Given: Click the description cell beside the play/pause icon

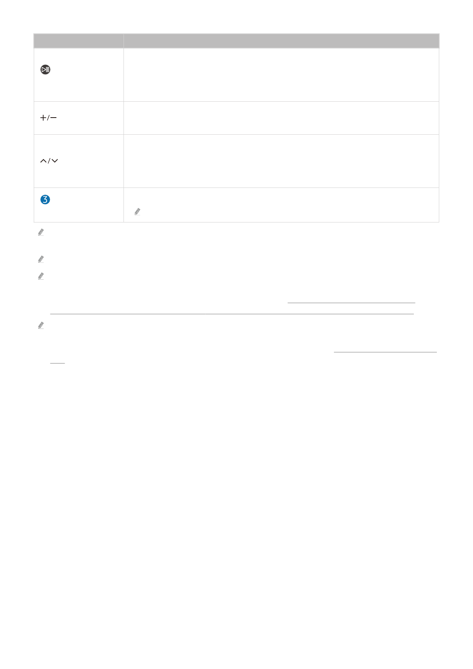Looking at the screenshot, I should 281,75.
